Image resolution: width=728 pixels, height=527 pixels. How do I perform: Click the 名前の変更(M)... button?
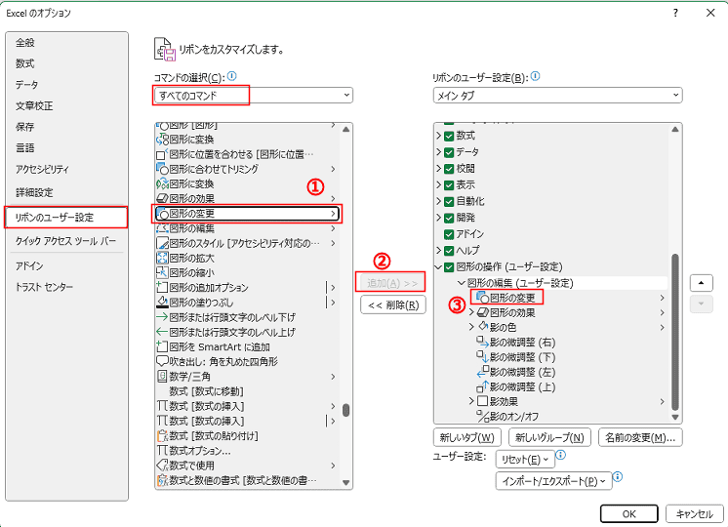pyautogui.click(x=640, y=437)
